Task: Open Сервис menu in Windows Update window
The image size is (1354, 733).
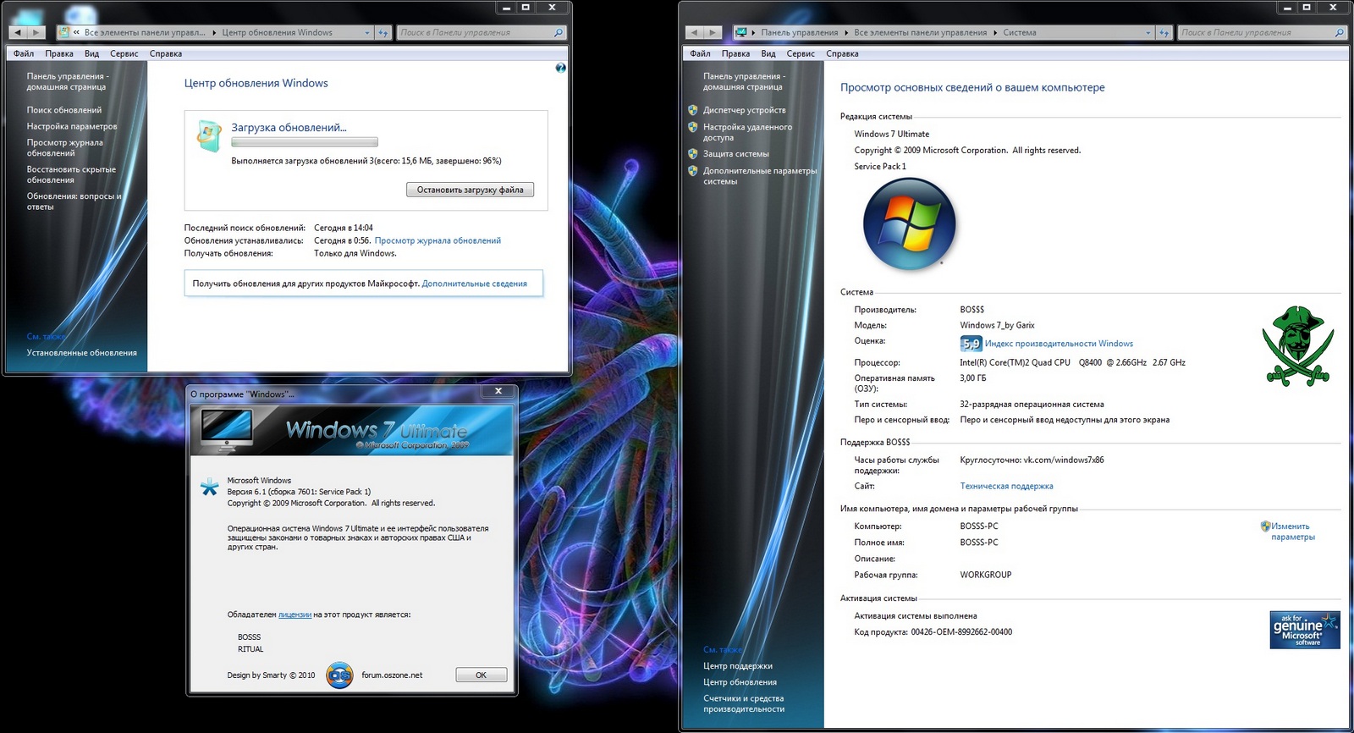Action: (x=124, y=53)
